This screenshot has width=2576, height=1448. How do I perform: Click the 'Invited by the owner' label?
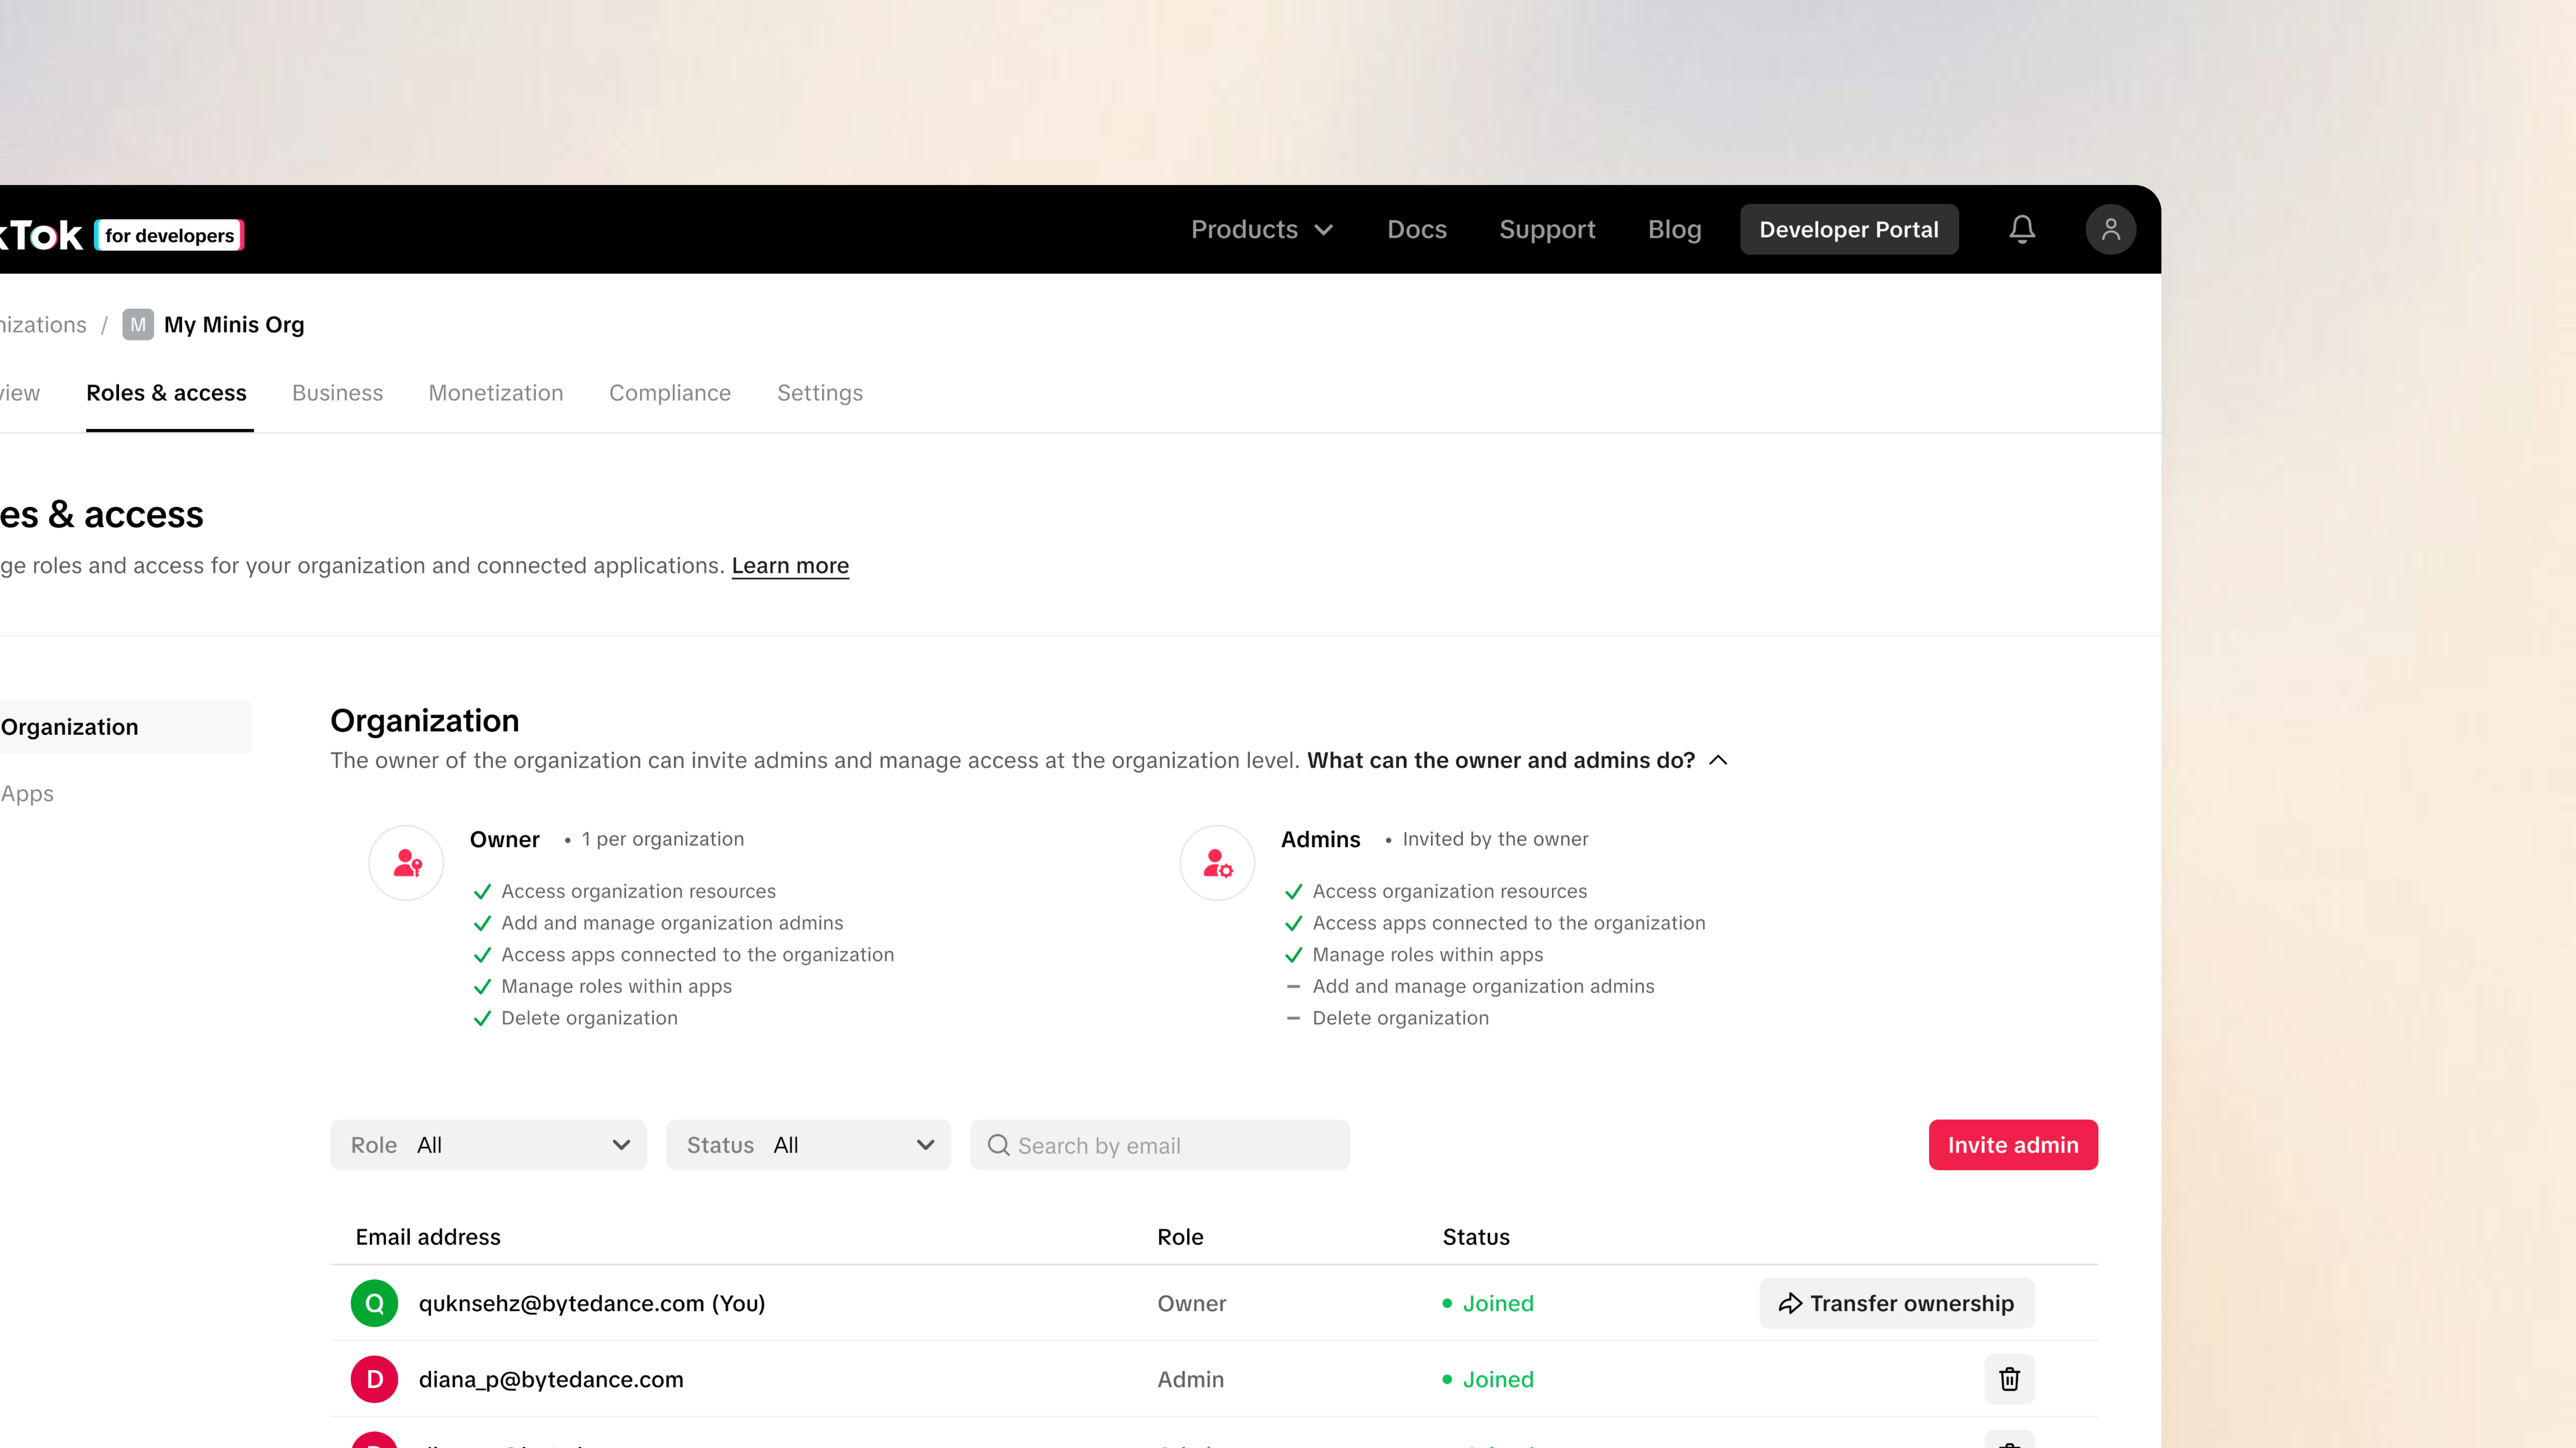click(x=1495, y=839)
